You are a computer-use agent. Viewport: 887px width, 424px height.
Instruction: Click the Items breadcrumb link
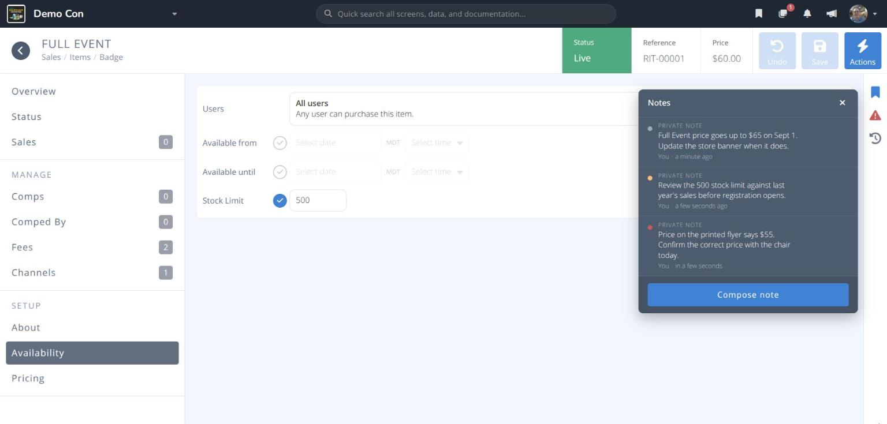[x=80, y=57]
